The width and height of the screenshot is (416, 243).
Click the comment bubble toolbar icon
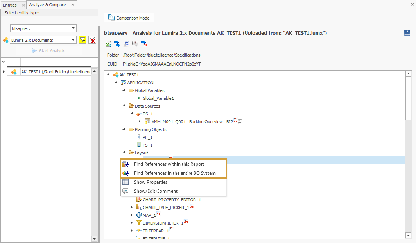coord(135,43)
